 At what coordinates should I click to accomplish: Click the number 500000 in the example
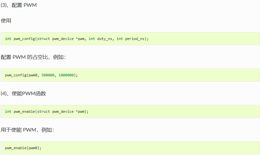pos(48,75)
